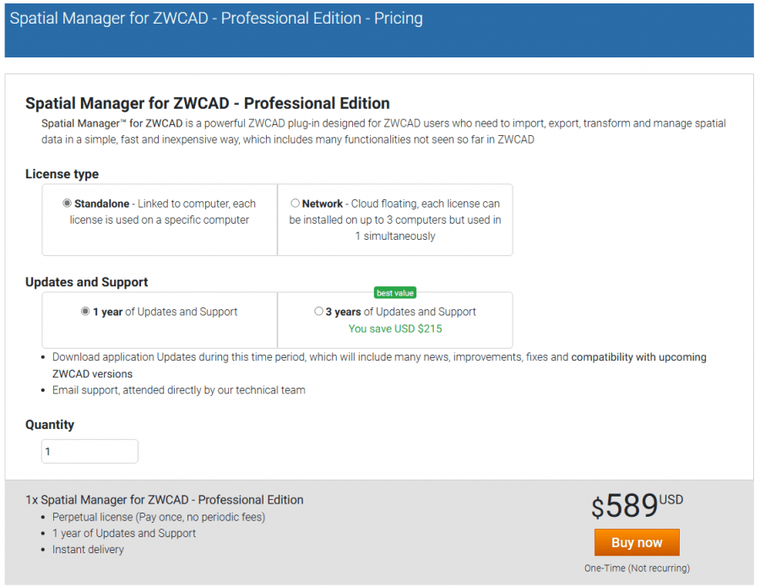Select the Network license description box
760x587 pixels.
(394, 220)
